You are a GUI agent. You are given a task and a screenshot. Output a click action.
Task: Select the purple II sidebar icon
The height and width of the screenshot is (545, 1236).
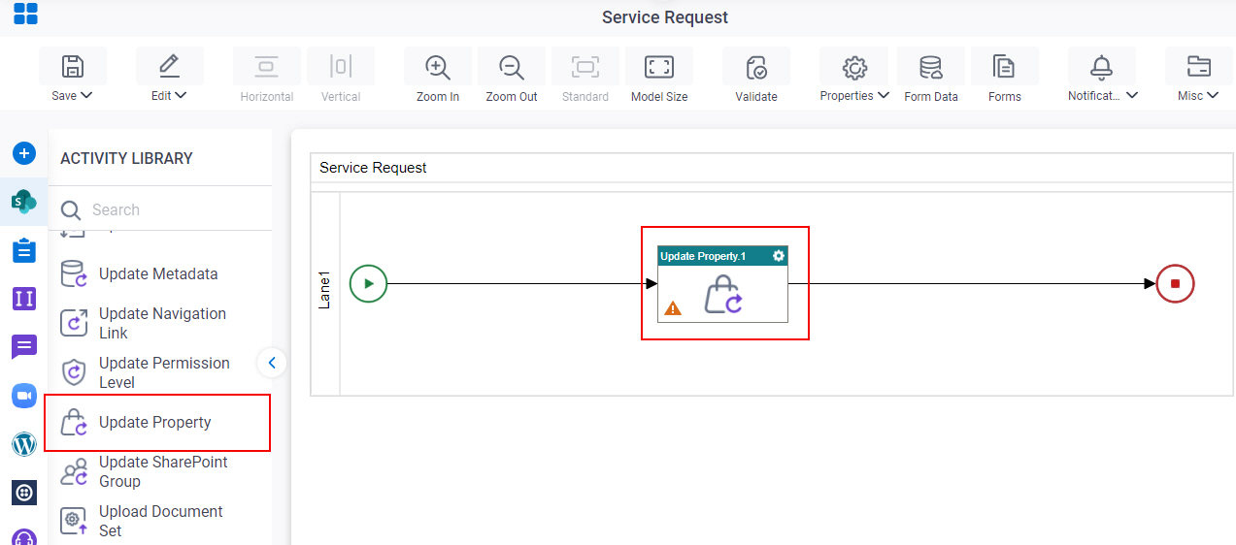click(x=24, y=299)
